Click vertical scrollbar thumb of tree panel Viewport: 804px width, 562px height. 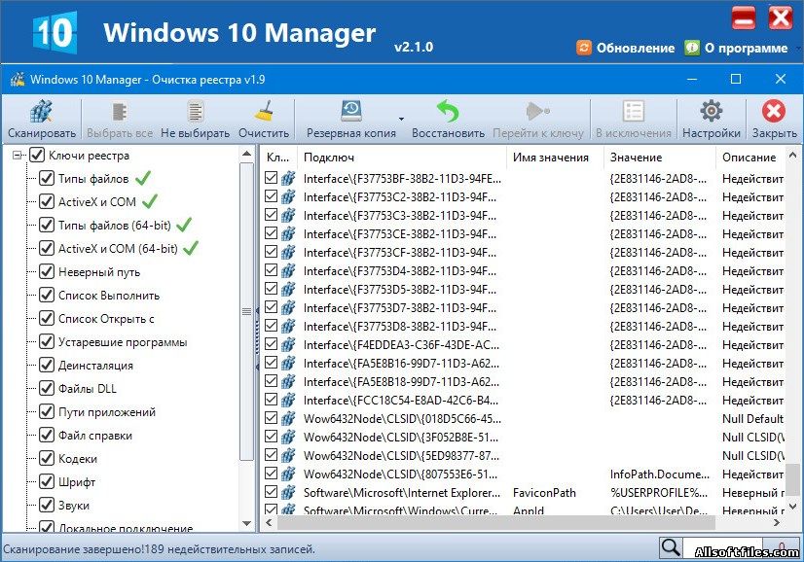[246, 311]
